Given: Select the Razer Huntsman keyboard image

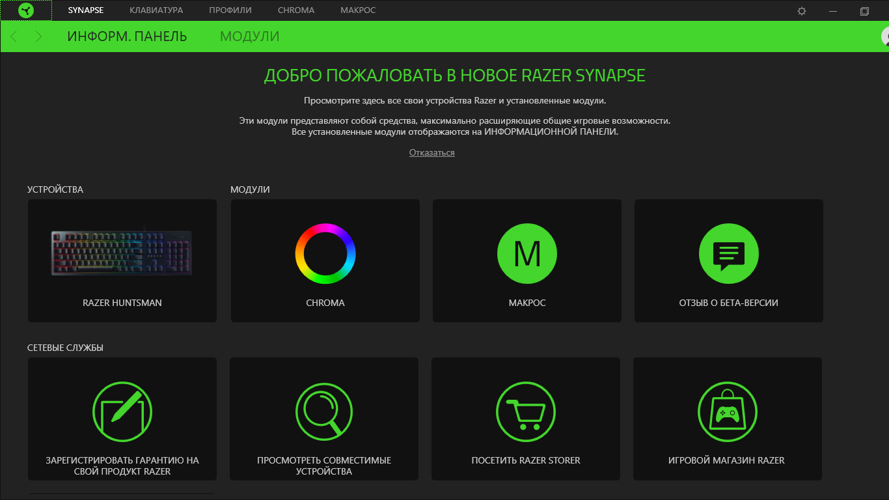Looking at the screenshot, I should (122, 253).
